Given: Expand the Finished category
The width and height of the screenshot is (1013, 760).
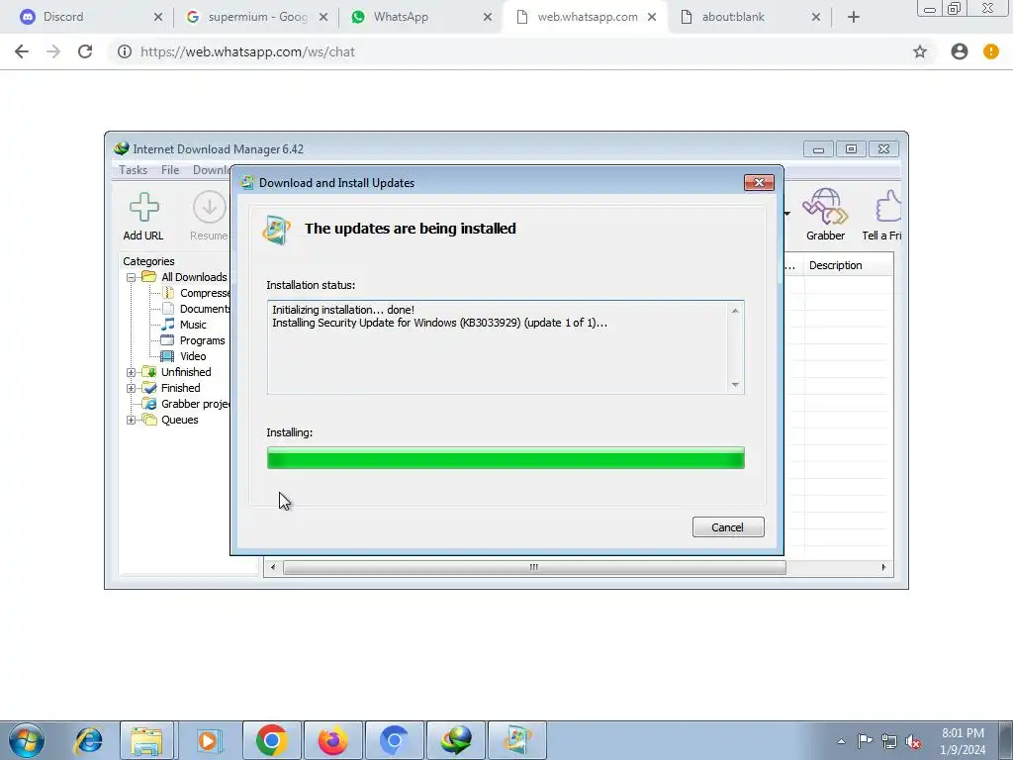Looking at the screenshot, I should [132, 388].
